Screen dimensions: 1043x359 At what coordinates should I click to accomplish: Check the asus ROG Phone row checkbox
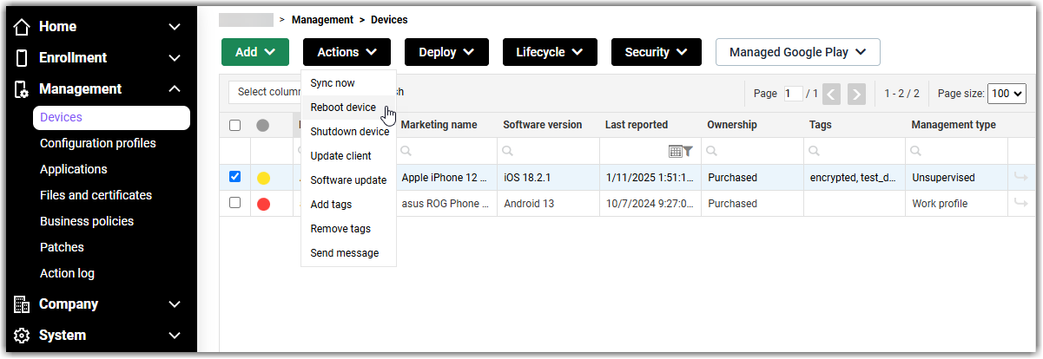234,203
